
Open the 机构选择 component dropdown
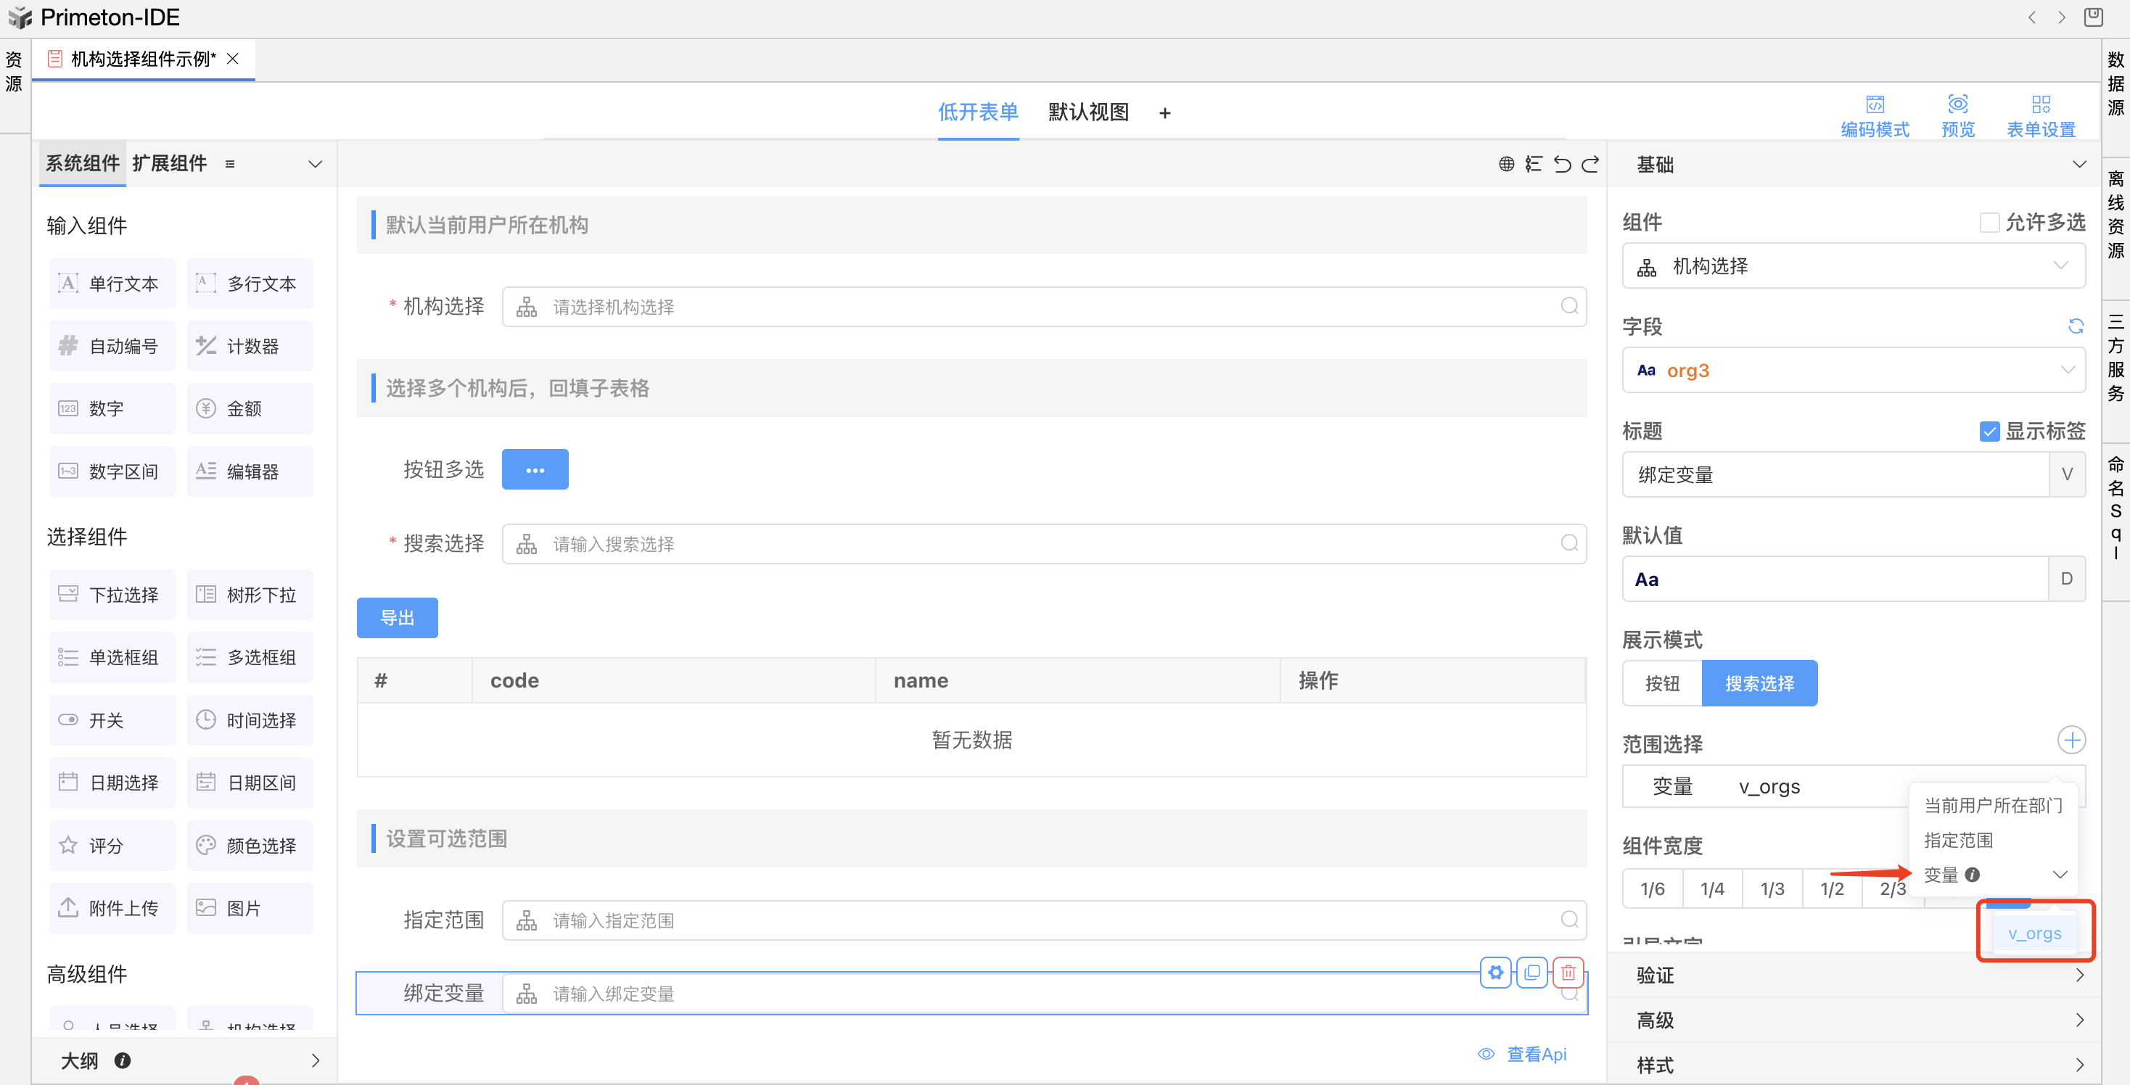pos(1852,266)
